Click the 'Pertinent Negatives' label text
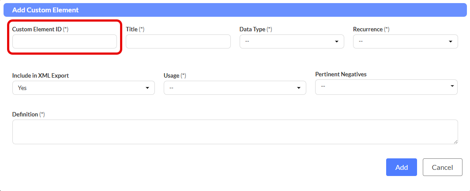Screen dimensions: 470x191 (x=341, y=74)
